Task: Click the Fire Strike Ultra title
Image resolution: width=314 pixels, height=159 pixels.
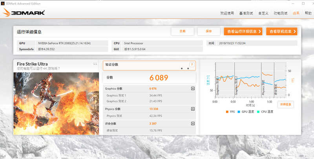Action: (32, 64)
